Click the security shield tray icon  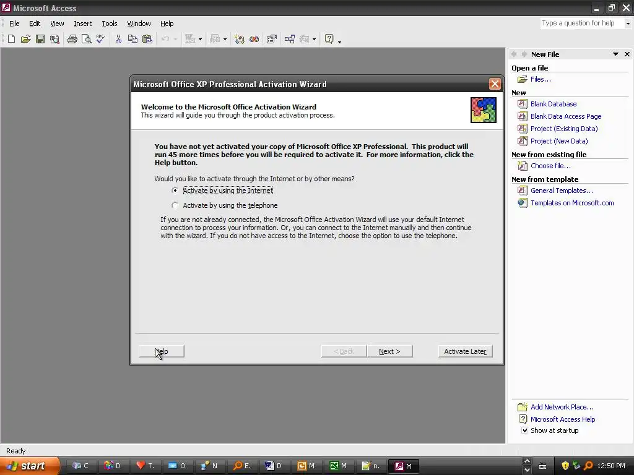click(565, 466)
